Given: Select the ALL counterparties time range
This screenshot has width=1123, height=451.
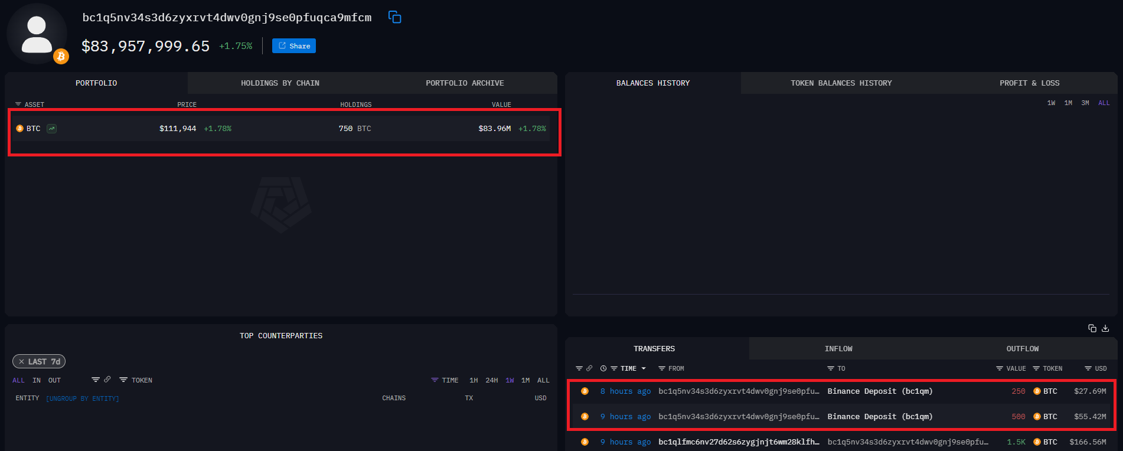Looking at the screenshot, I should pyautogui.click(x=543, y=381).
